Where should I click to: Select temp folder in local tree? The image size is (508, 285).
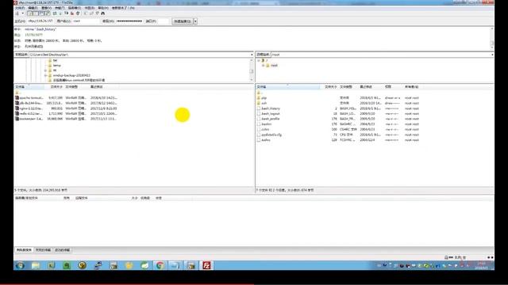click(x=55, y=65)
